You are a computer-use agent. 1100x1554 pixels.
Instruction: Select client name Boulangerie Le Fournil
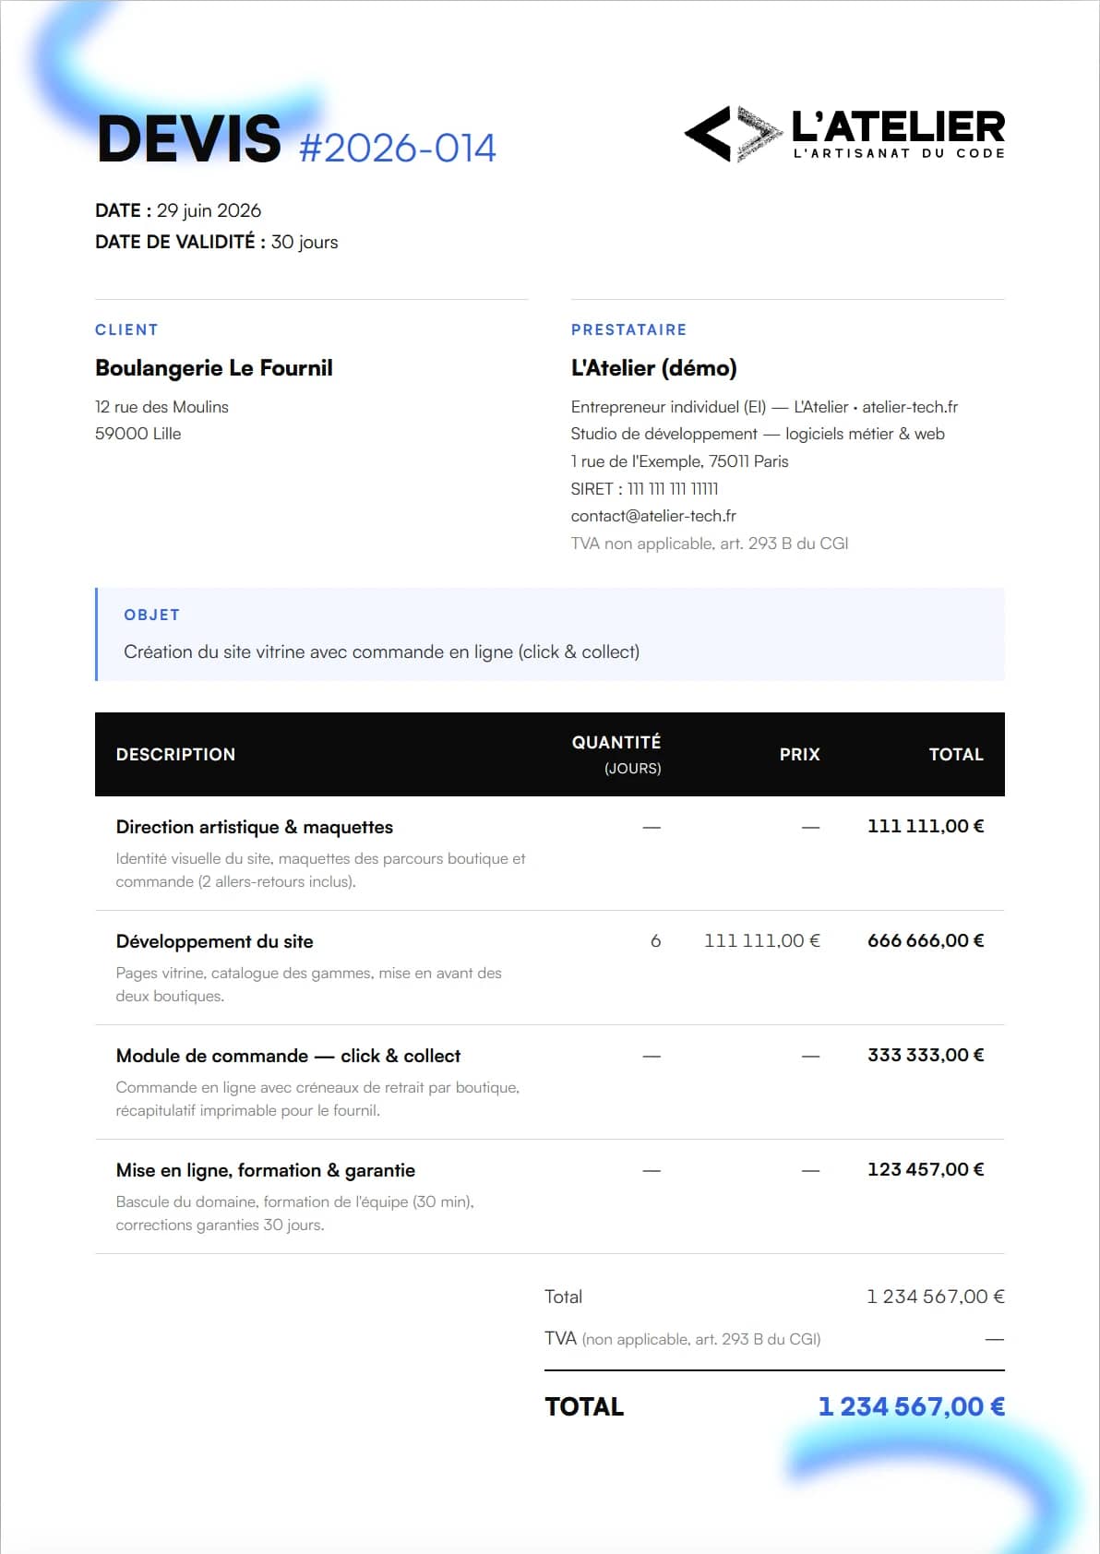coord(214,368)
